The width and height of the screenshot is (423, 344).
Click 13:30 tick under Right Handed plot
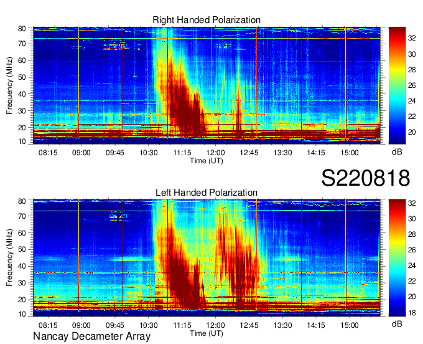[x=282, y=153]
